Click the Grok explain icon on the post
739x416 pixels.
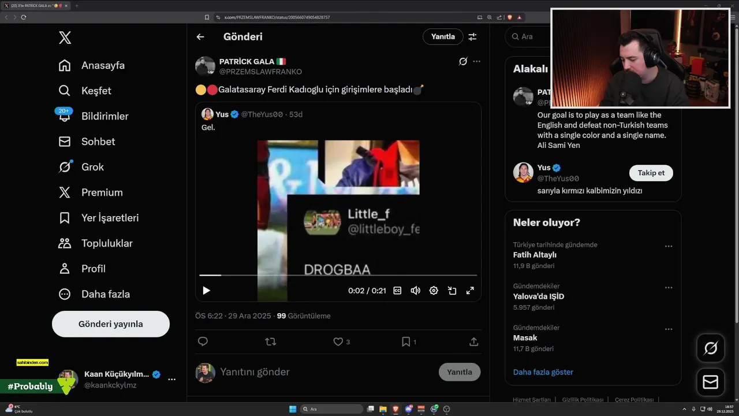462,61
